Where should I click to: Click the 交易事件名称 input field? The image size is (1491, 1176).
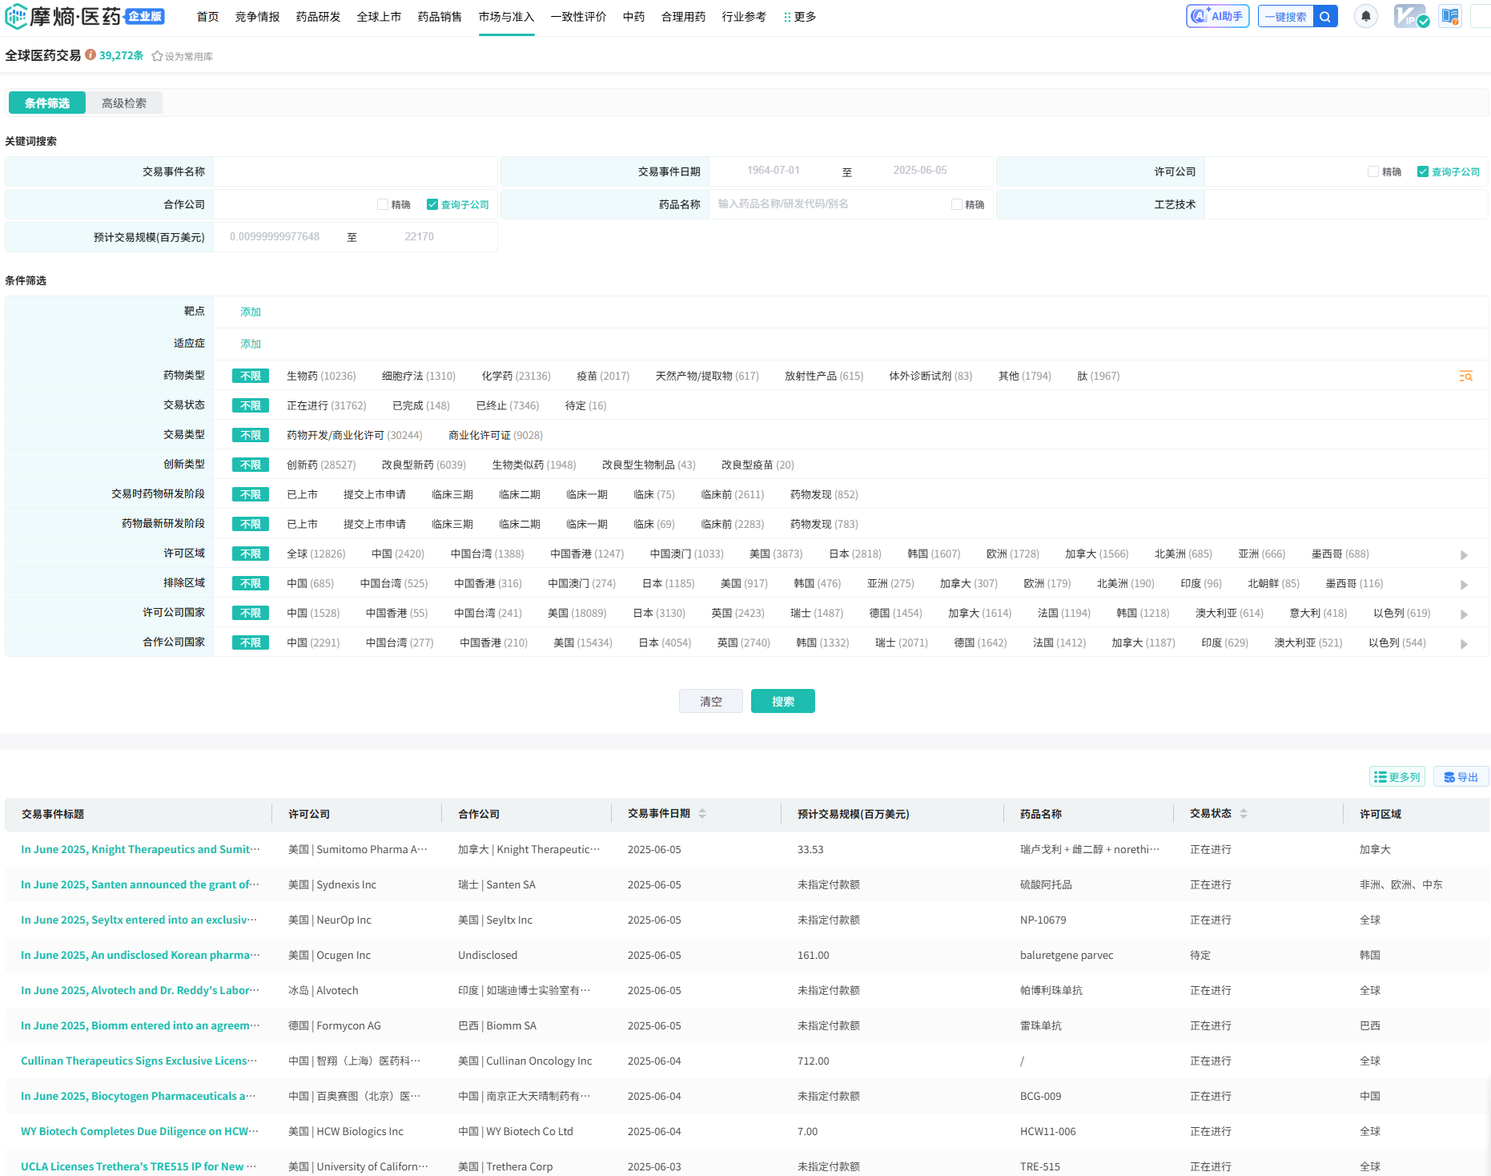(356, 171)
